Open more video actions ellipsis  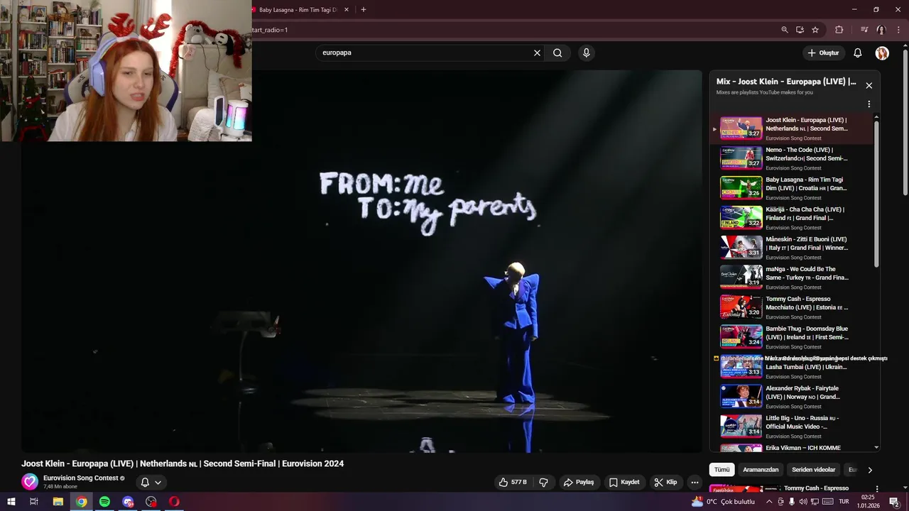pyautogui.click(x=695, y=482)
